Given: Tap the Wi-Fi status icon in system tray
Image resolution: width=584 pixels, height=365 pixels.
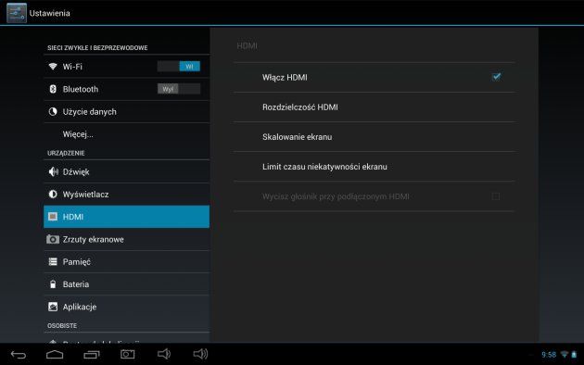Looking at the screenshot, I should (565, 355).
